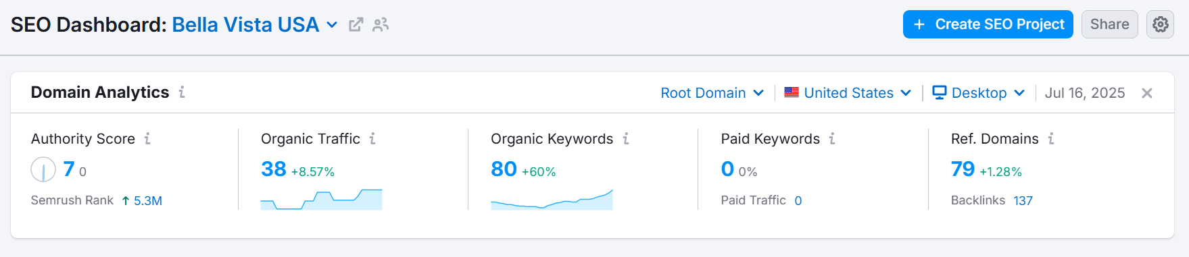The width and height of the screenshot is (1189, 257).
Task: Click the Share button
Action: 1109,24
